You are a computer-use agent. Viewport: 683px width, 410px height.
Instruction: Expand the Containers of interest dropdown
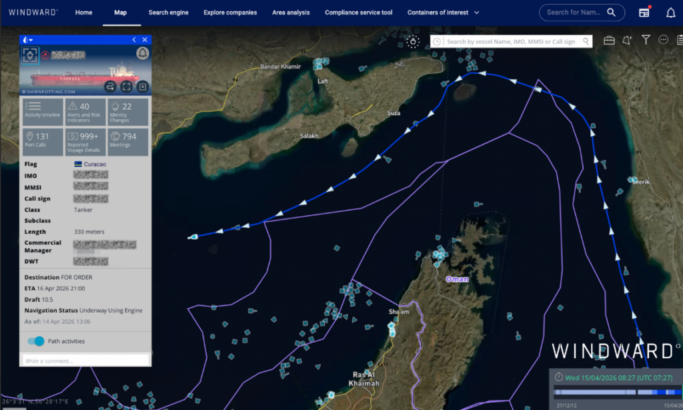pos(443,12)
